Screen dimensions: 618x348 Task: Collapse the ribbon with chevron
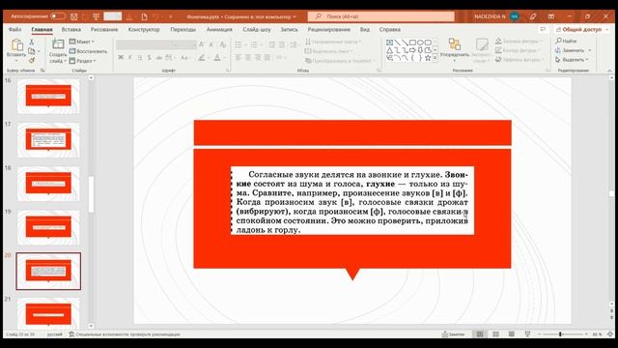coord(609,71)
